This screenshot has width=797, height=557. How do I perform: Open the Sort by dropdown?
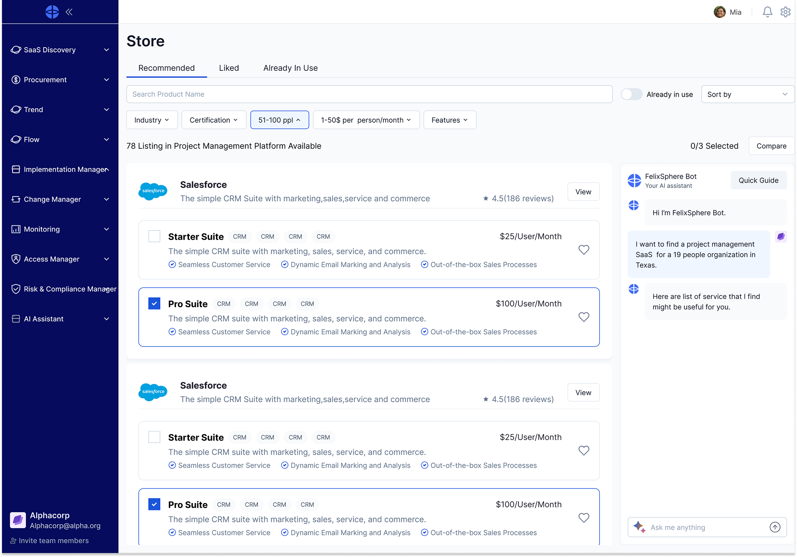pos(747,94)
